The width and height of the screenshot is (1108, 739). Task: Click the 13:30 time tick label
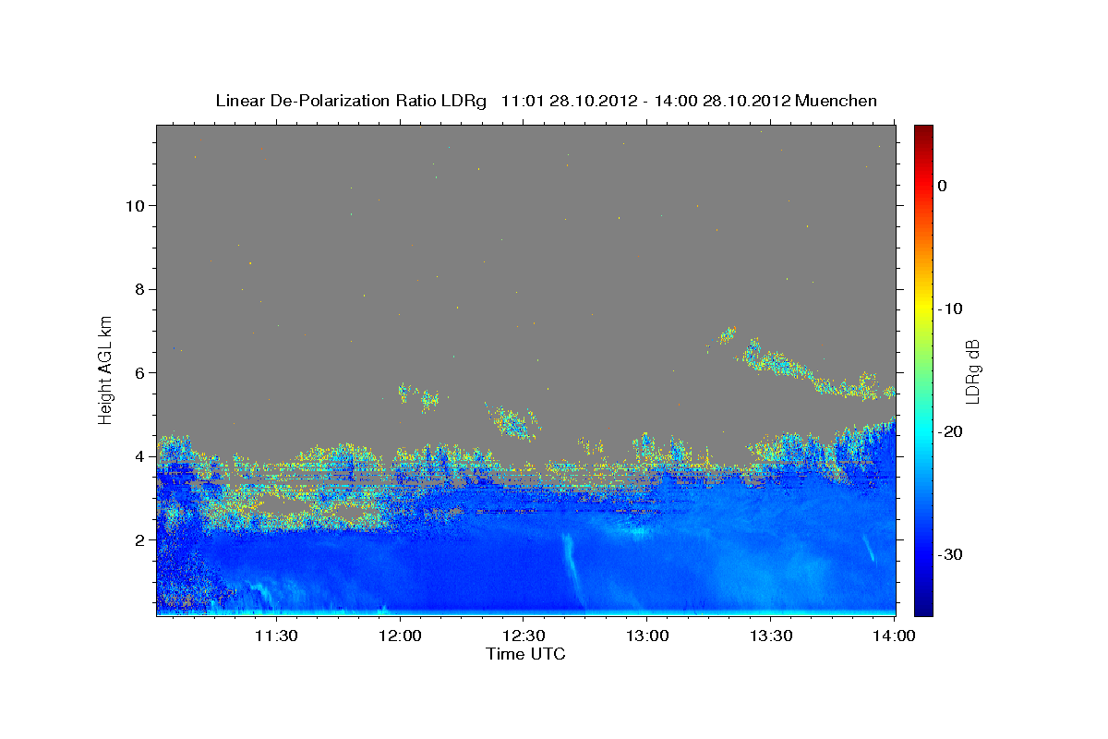pos(771,636)
